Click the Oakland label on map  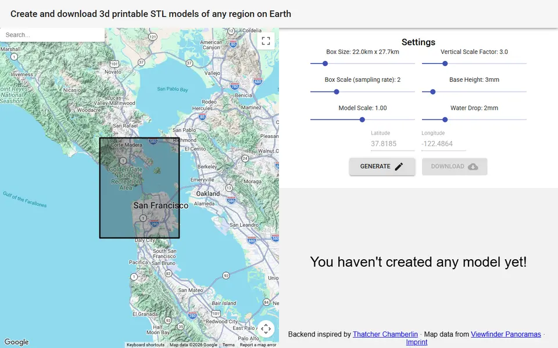208,194
